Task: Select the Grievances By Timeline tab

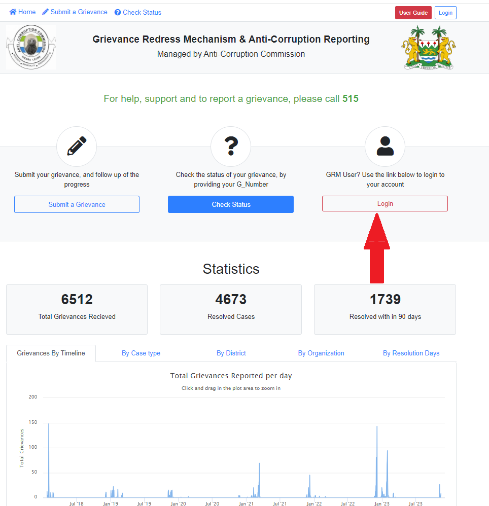Action: tap(51, 353)
